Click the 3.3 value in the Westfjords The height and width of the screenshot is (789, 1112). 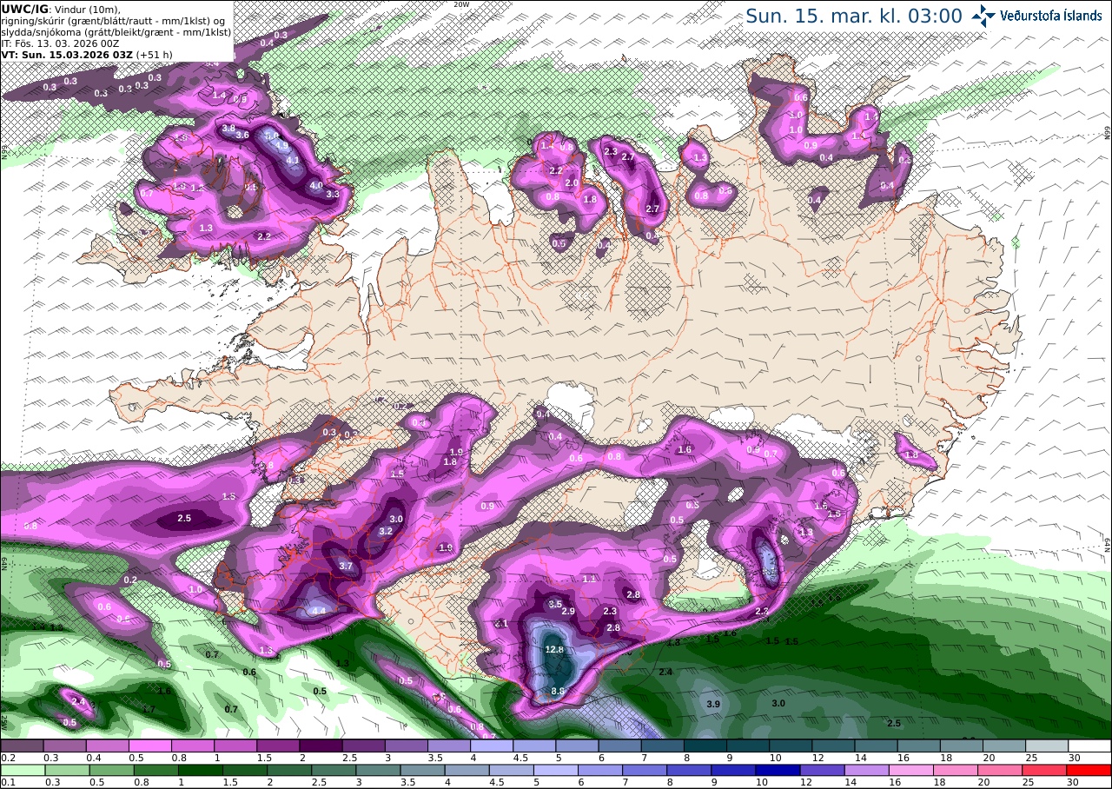(332, 194)
